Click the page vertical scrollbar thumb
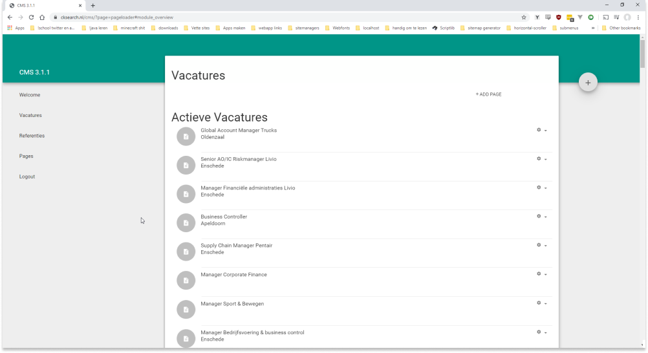 pyautogui.click(x=642, y=54)
